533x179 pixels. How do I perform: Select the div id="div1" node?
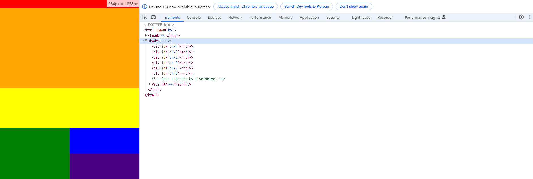(x=172, y=46)
